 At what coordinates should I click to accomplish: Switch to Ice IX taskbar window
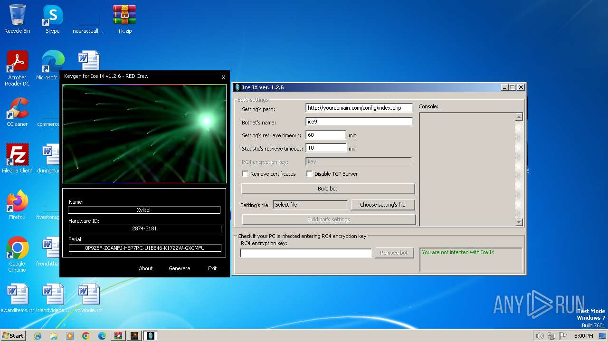[x=151, y=336]
